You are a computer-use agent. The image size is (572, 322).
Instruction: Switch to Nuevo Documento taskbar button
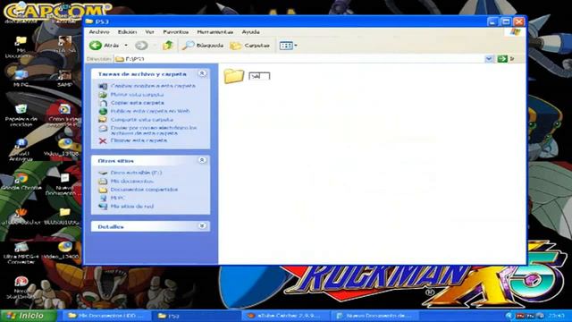coord(375,316)
